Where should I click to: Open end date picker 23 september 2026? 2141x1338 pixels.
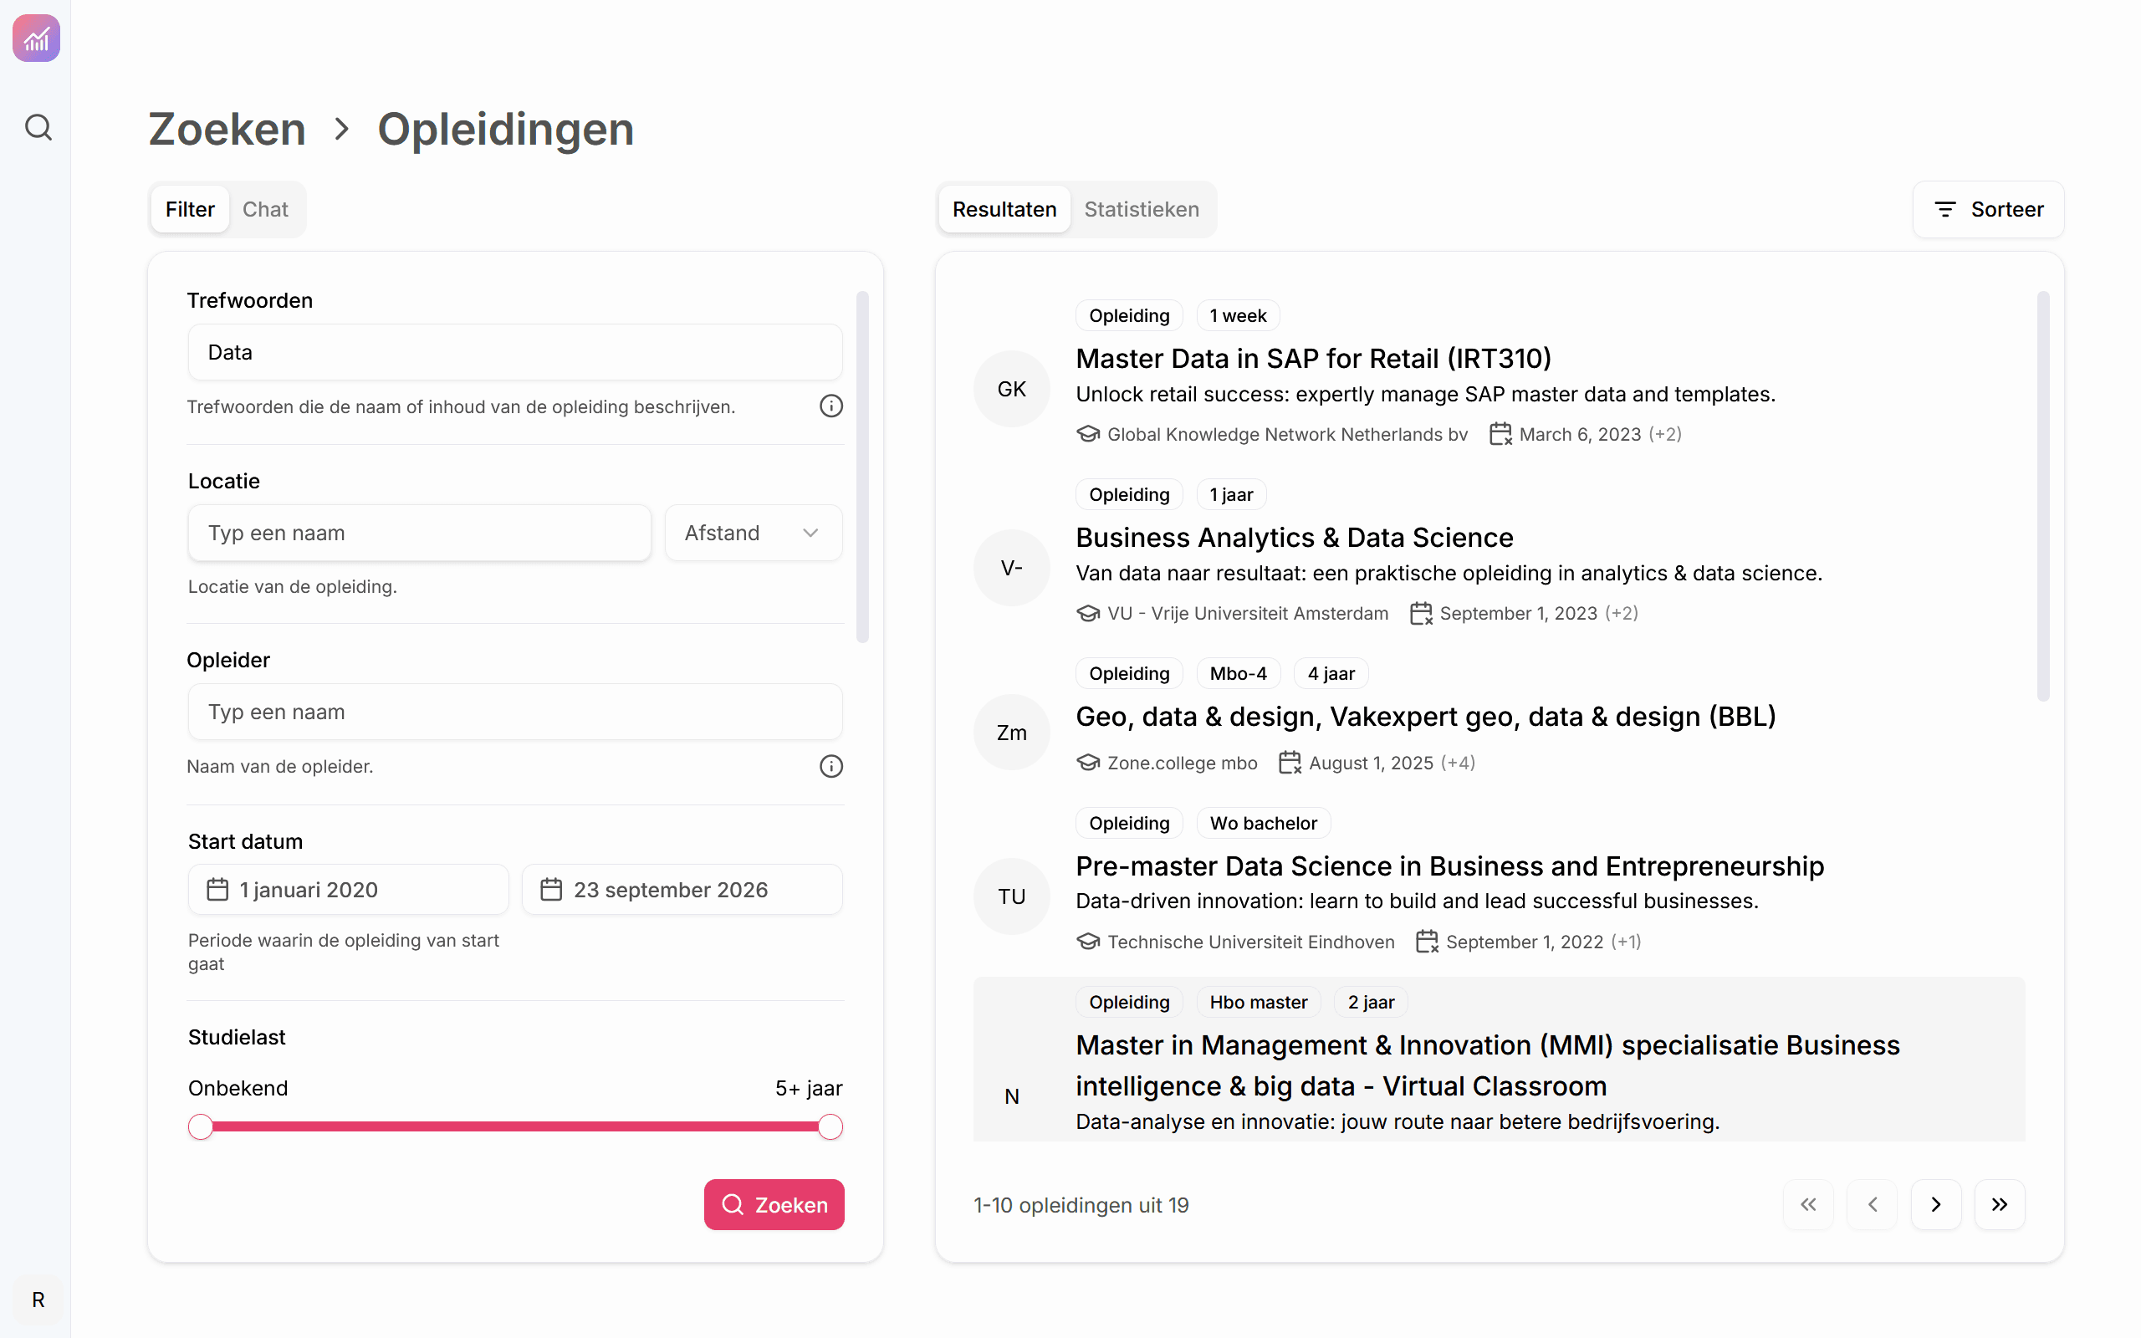[682, 889]
